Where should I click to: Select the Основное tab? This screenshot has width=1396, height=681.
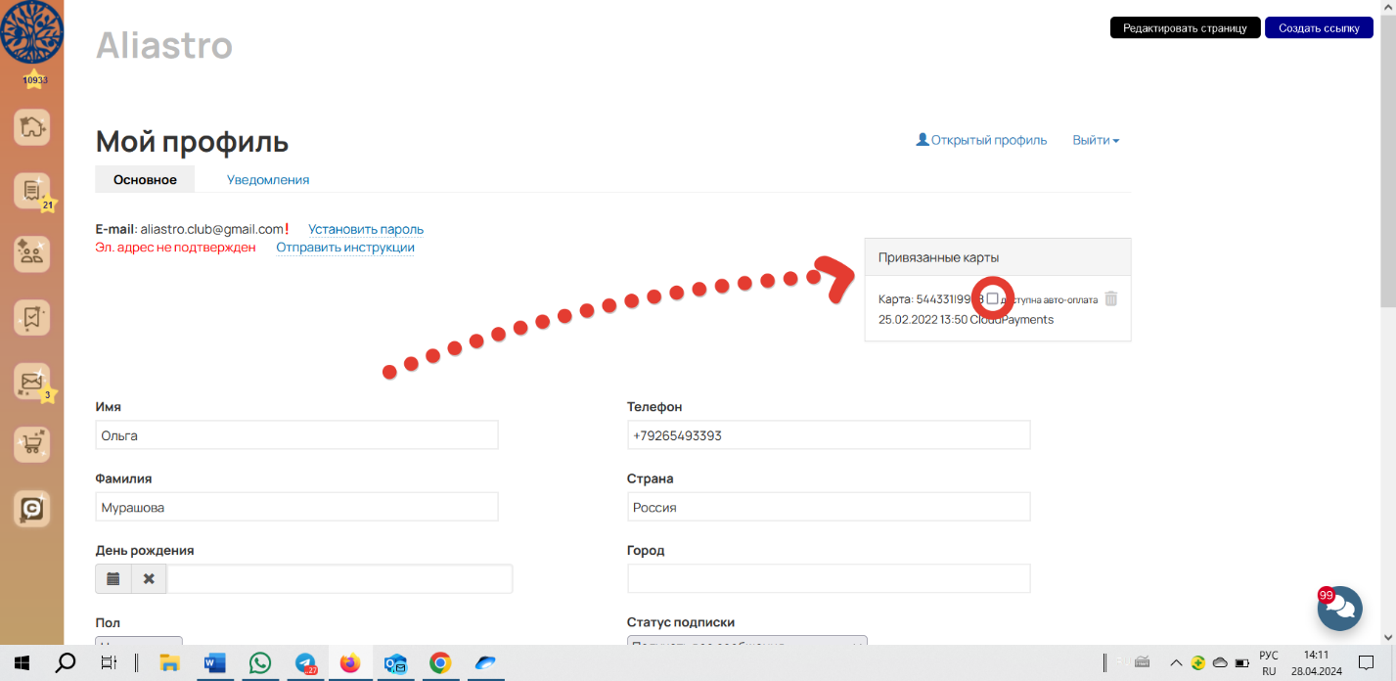[x=145, y=180]
